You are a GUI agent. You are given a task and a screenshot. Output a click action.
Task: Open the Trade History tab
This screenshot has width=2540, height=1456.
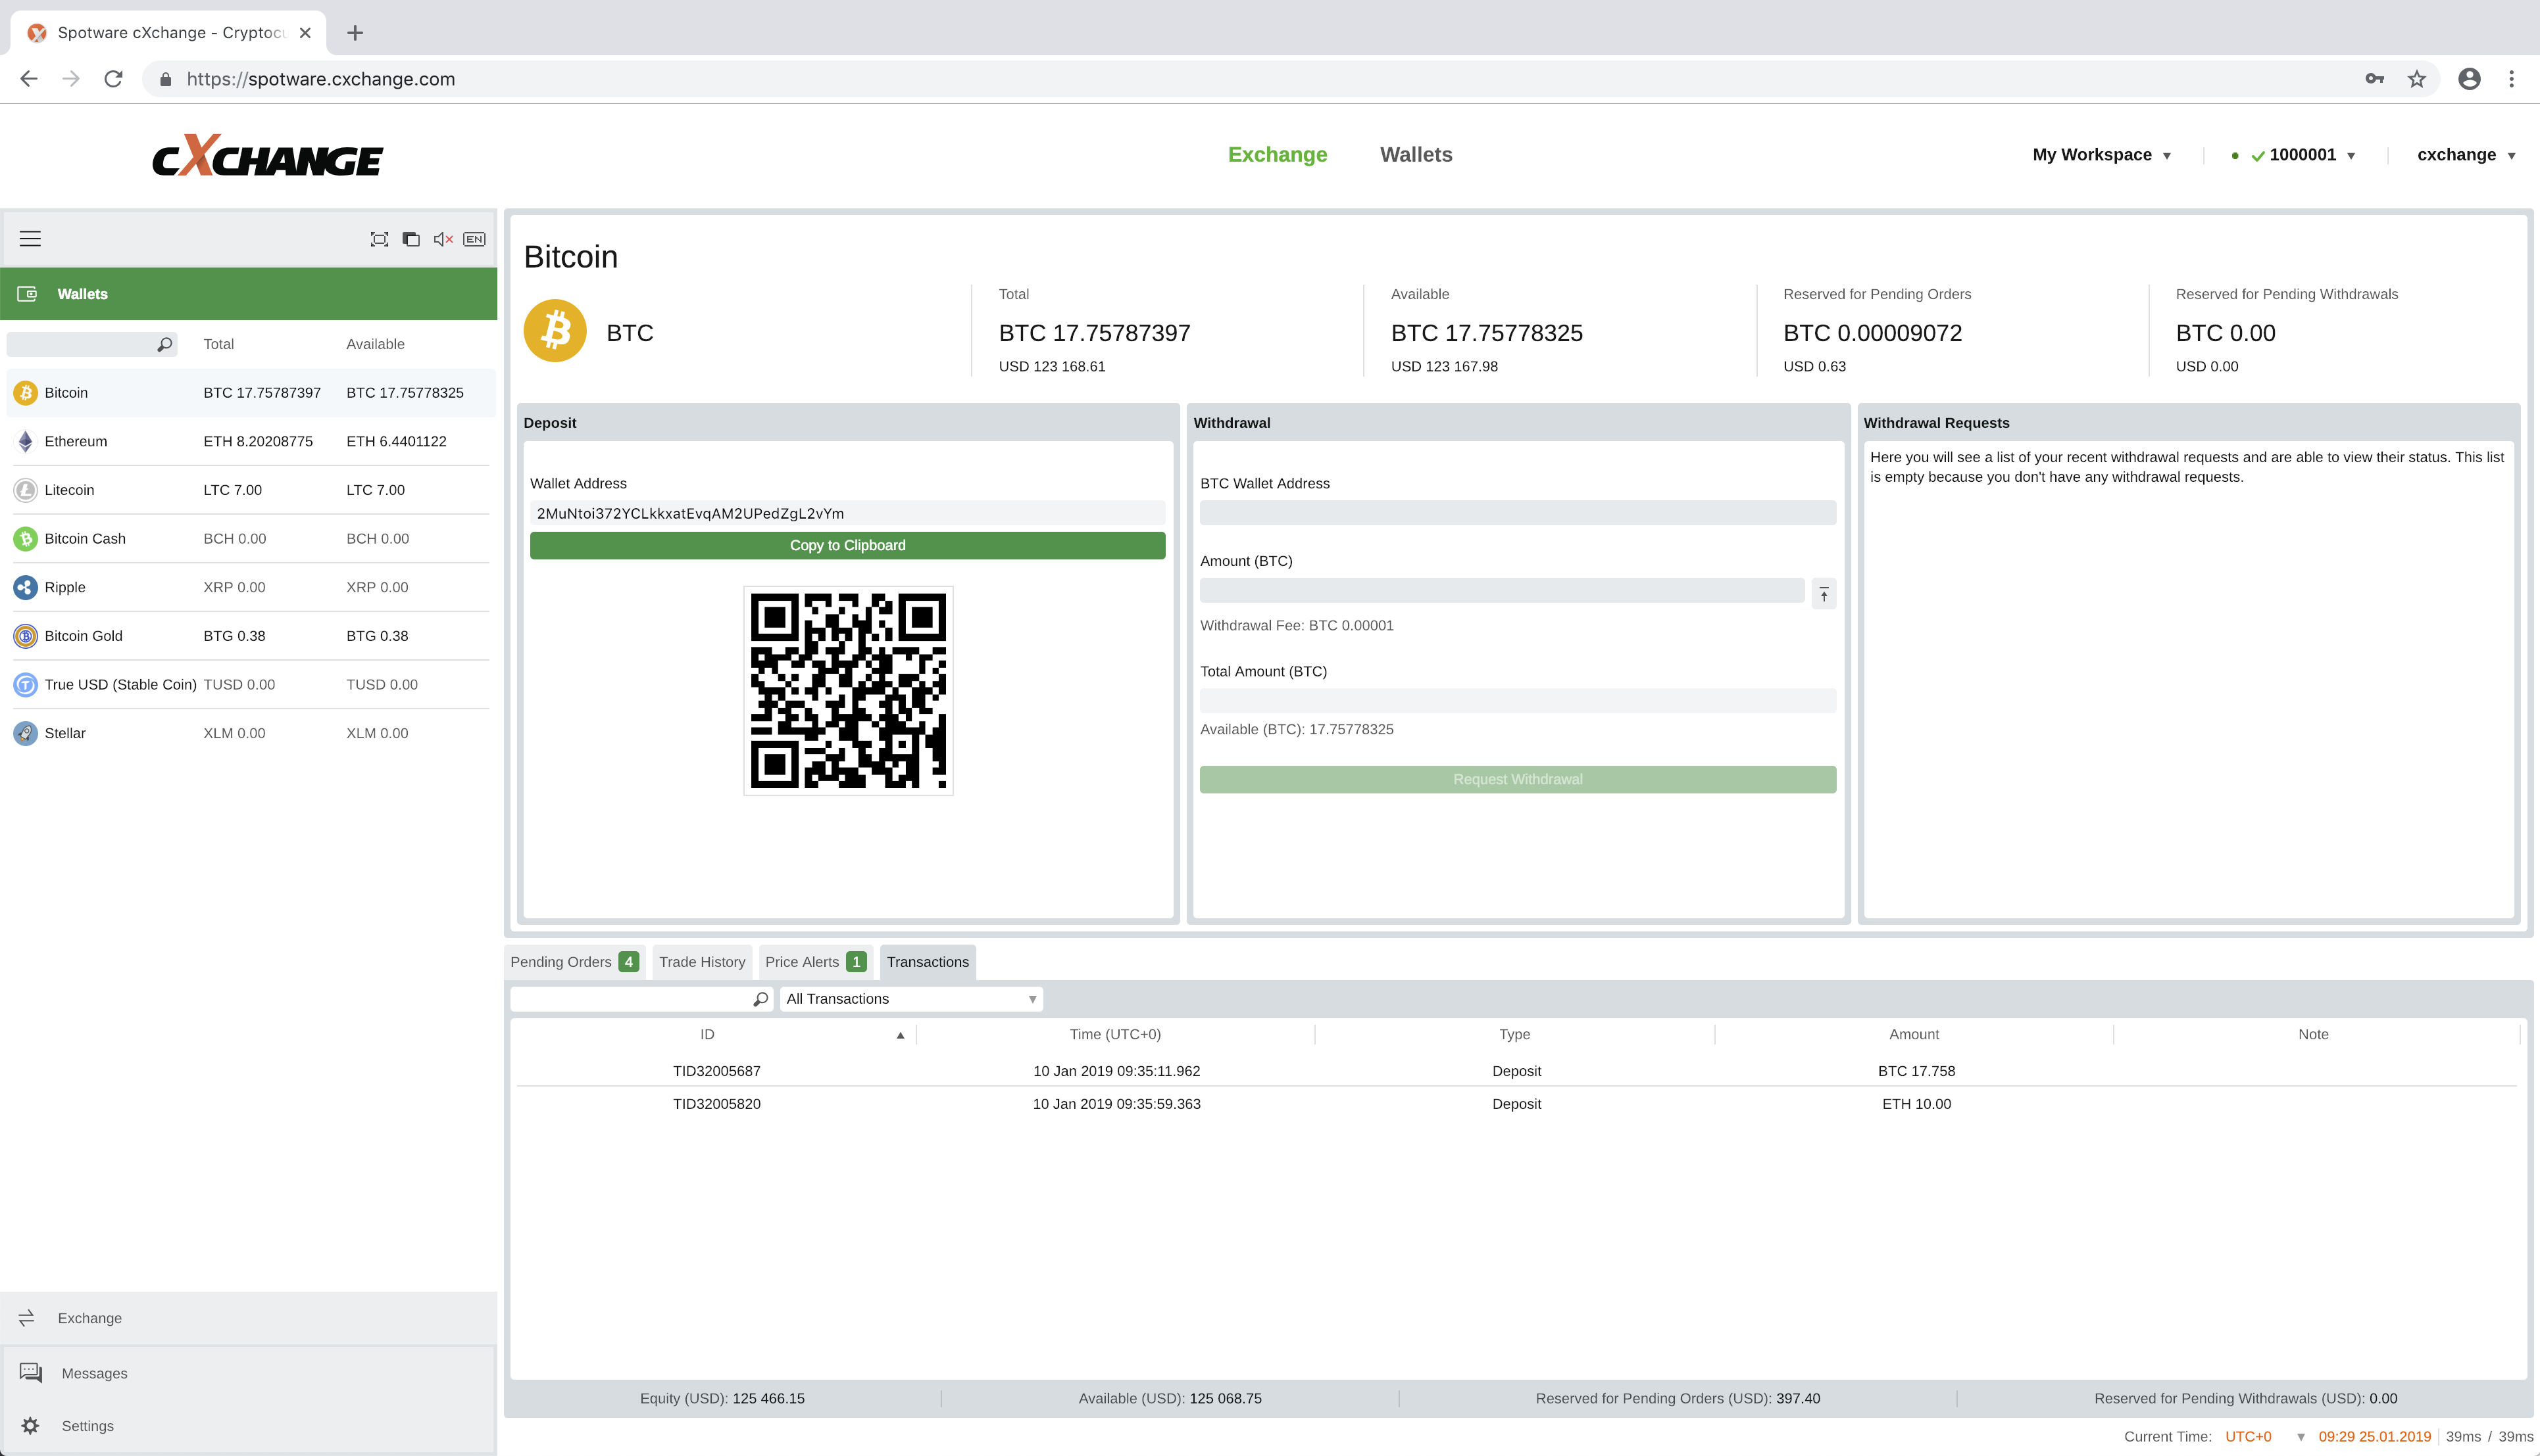click(701, 962)
